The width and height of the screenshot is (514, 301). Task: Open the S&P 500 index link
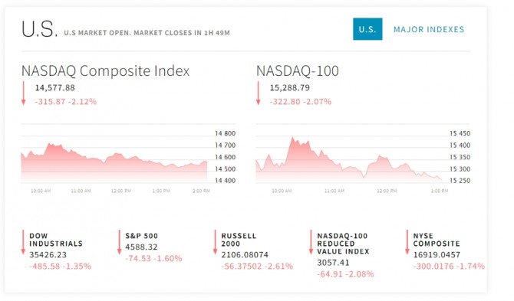tap(142, 236)
